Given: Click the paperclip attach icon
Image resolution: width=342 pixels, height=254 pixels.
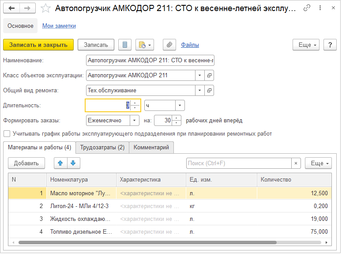Looking at the screenshot, I should pos(169,45).
